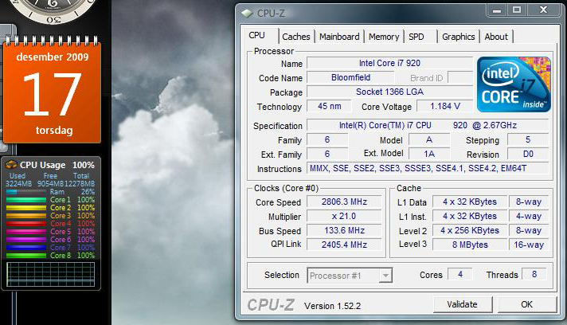567x325 pixels.
Task: Click the Revision value D0
Action: 528,155
